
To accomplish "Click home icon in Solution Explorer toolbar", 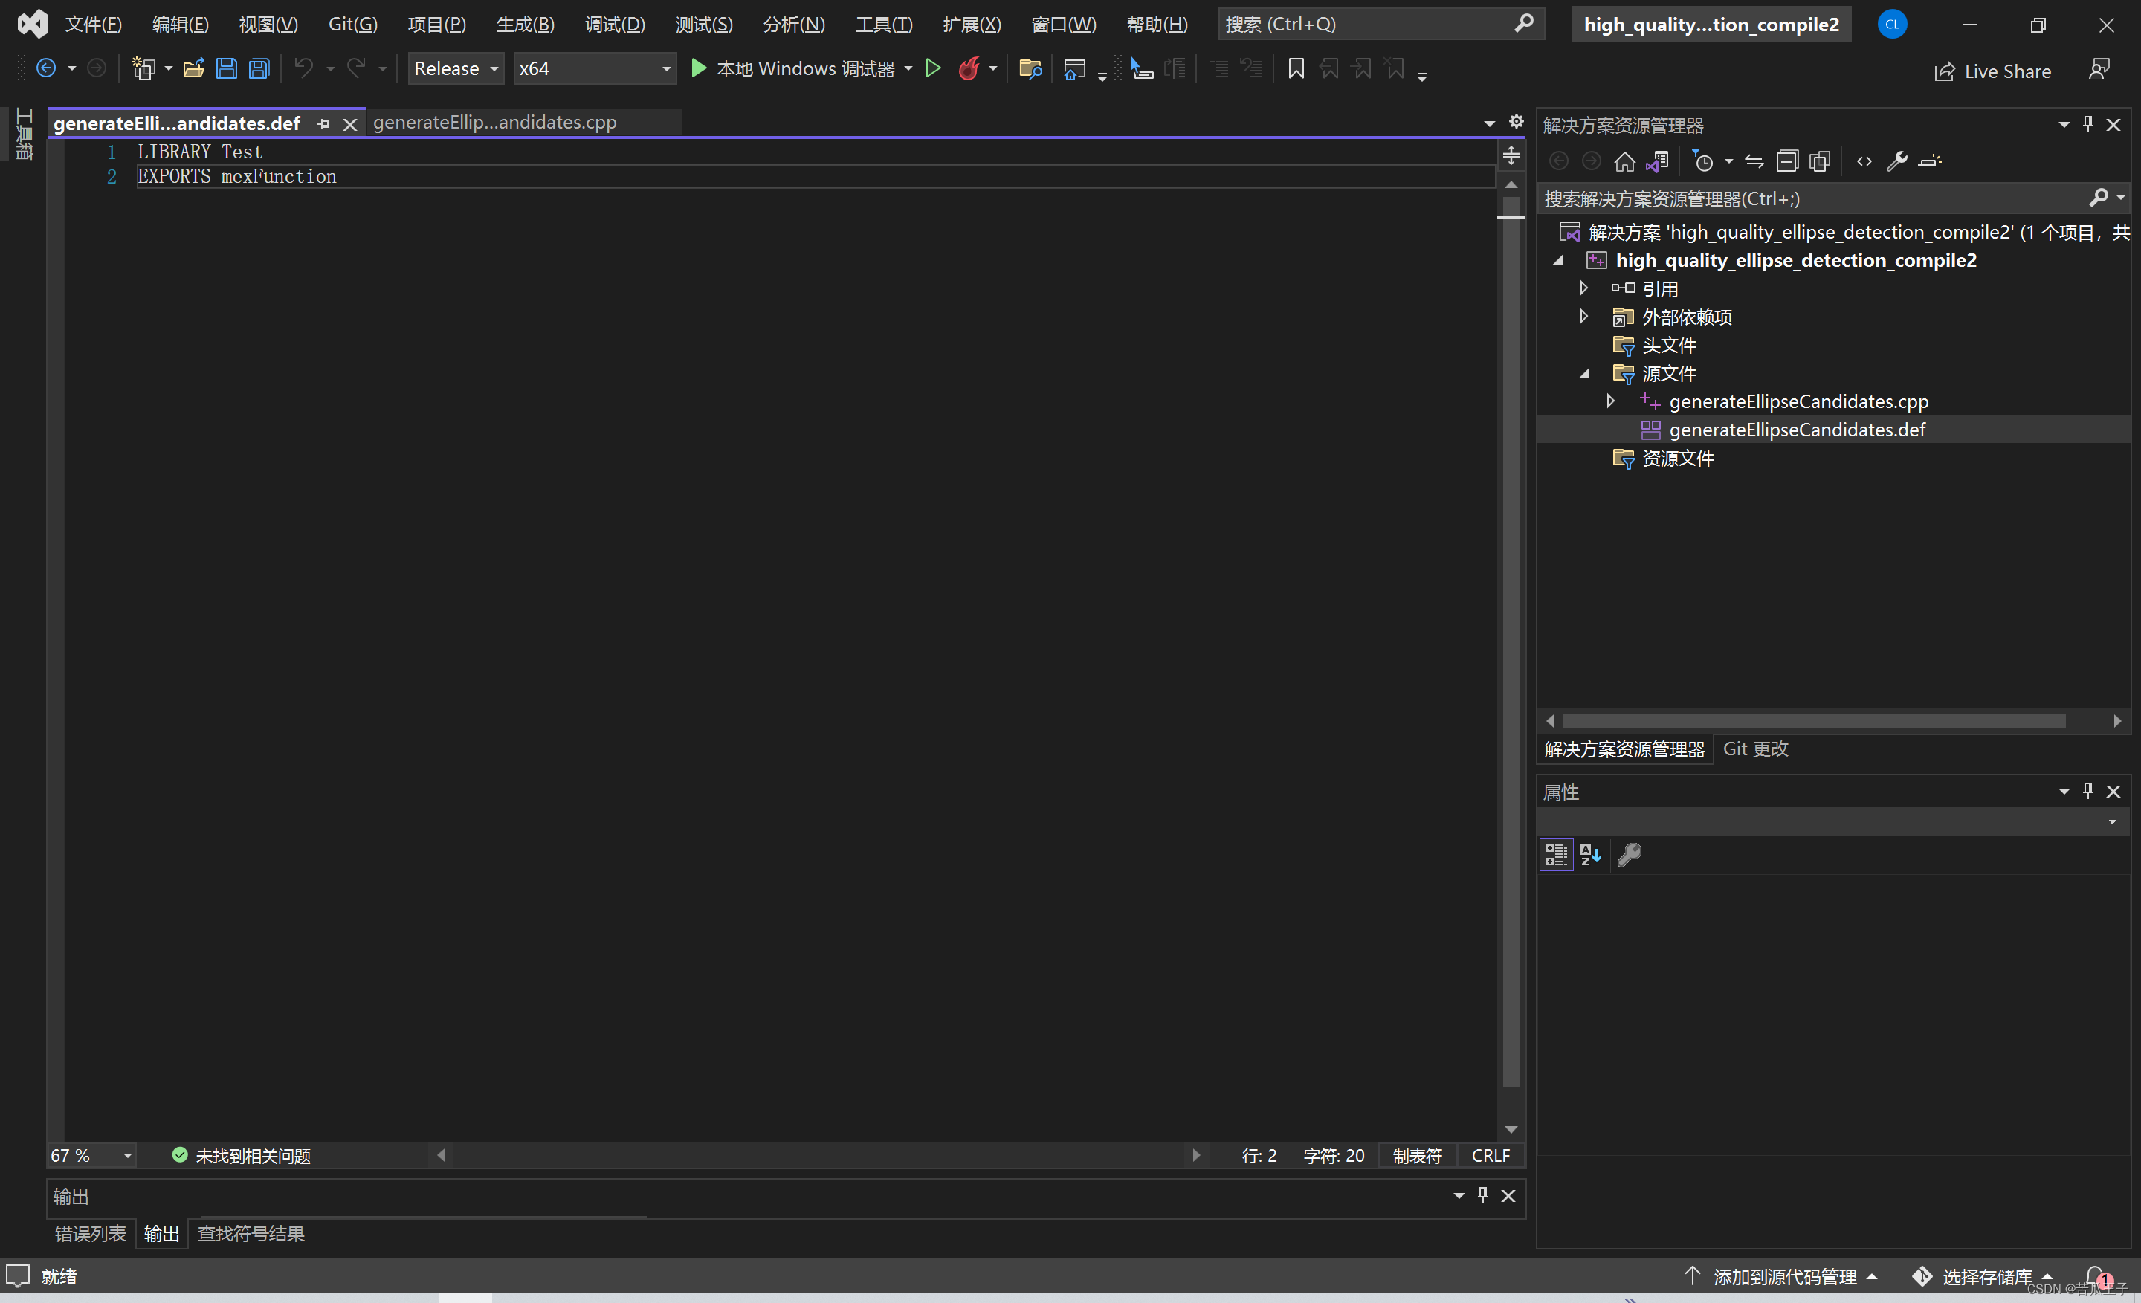I will coord(1624,161).
